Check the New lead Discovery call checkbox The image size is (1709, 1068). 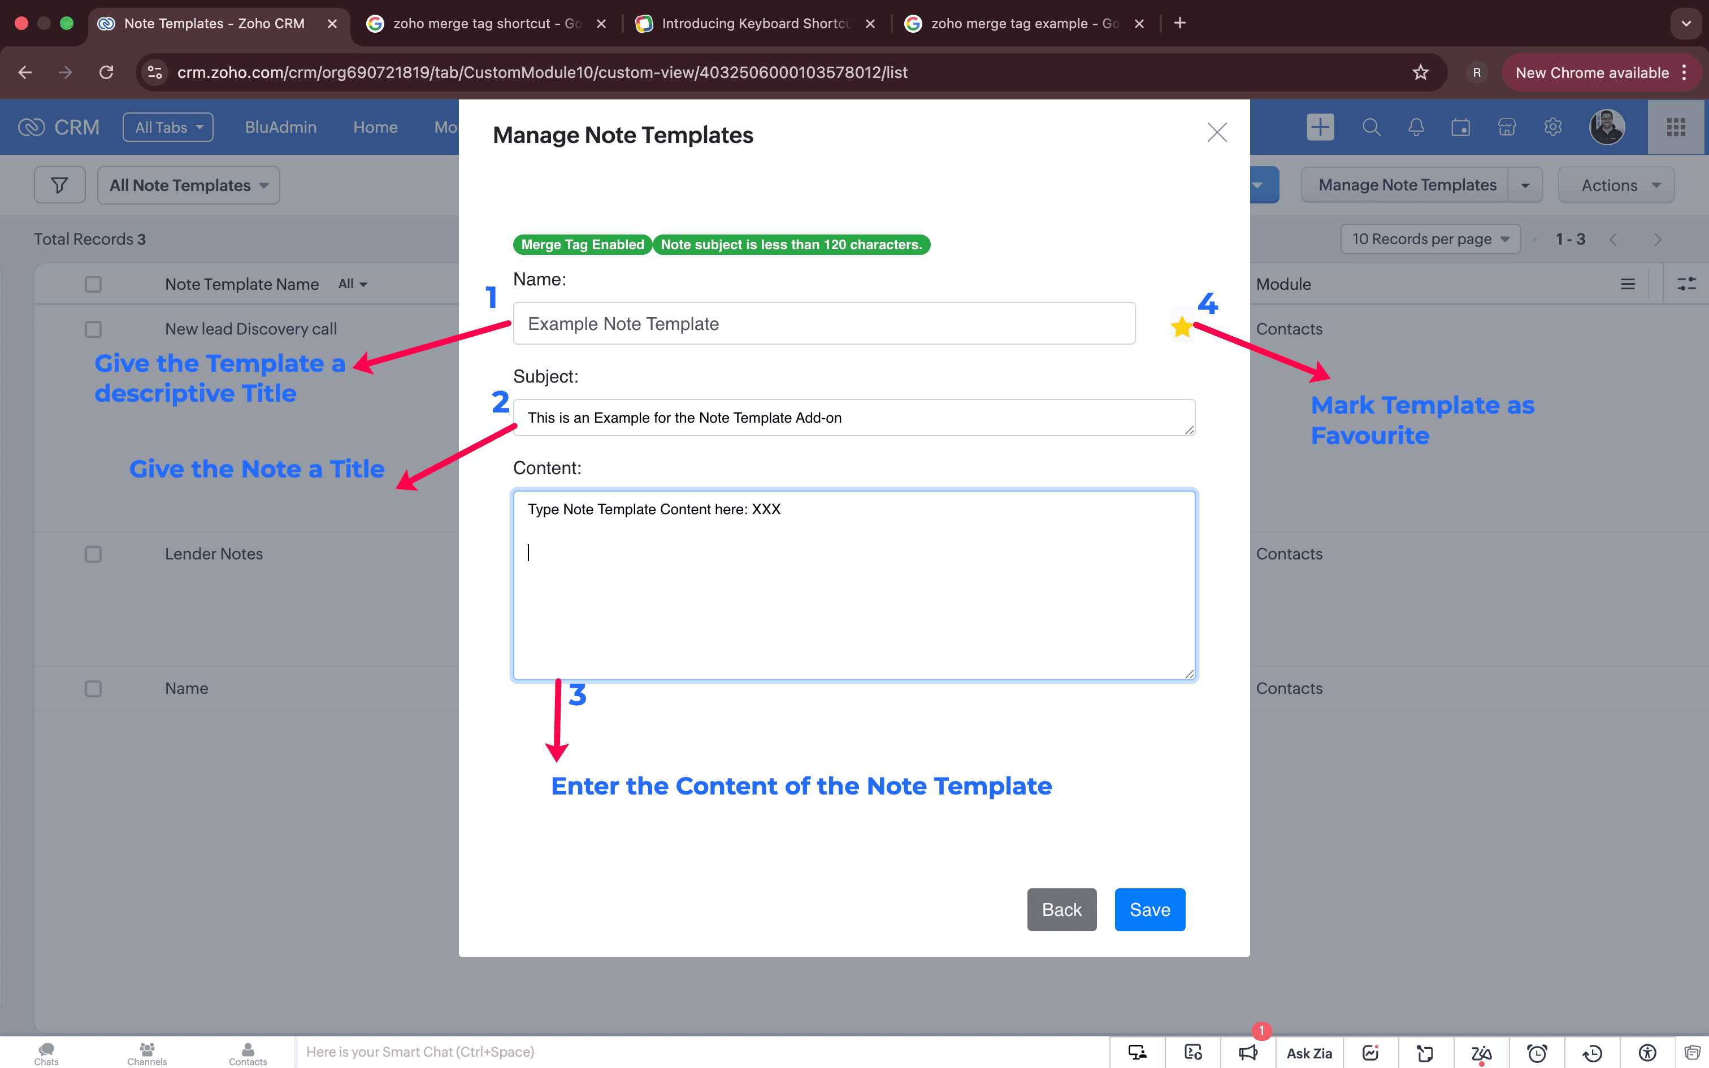point(93,329)
